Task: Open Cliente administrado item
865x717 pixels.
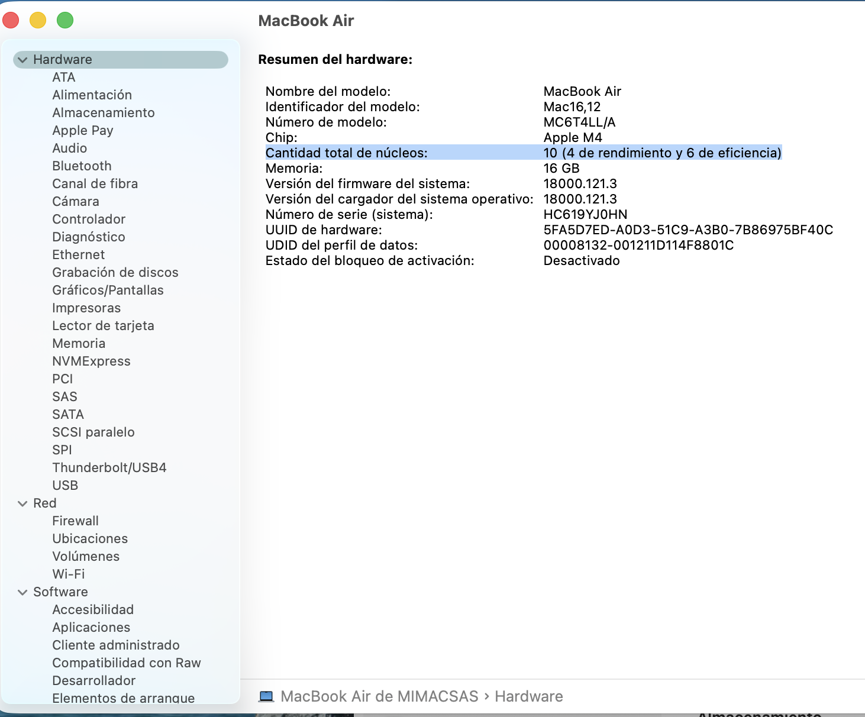Action: tap(116, 645)
